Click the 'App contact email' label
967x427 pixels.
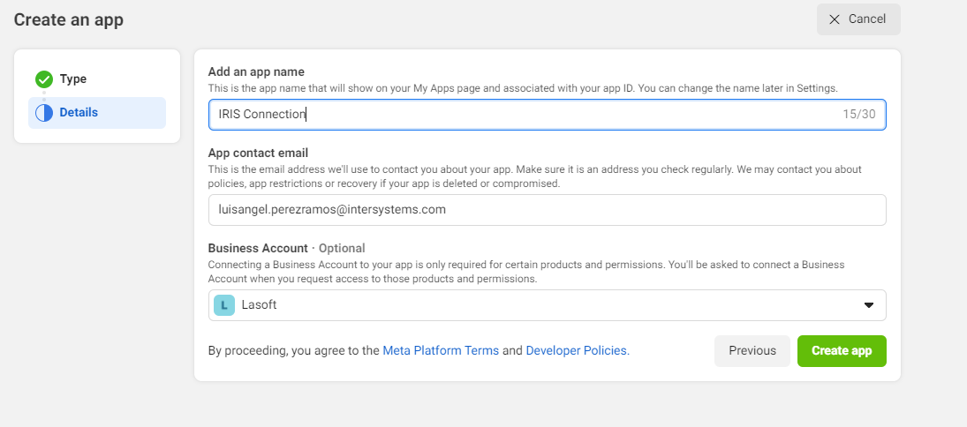click(258, 153)
